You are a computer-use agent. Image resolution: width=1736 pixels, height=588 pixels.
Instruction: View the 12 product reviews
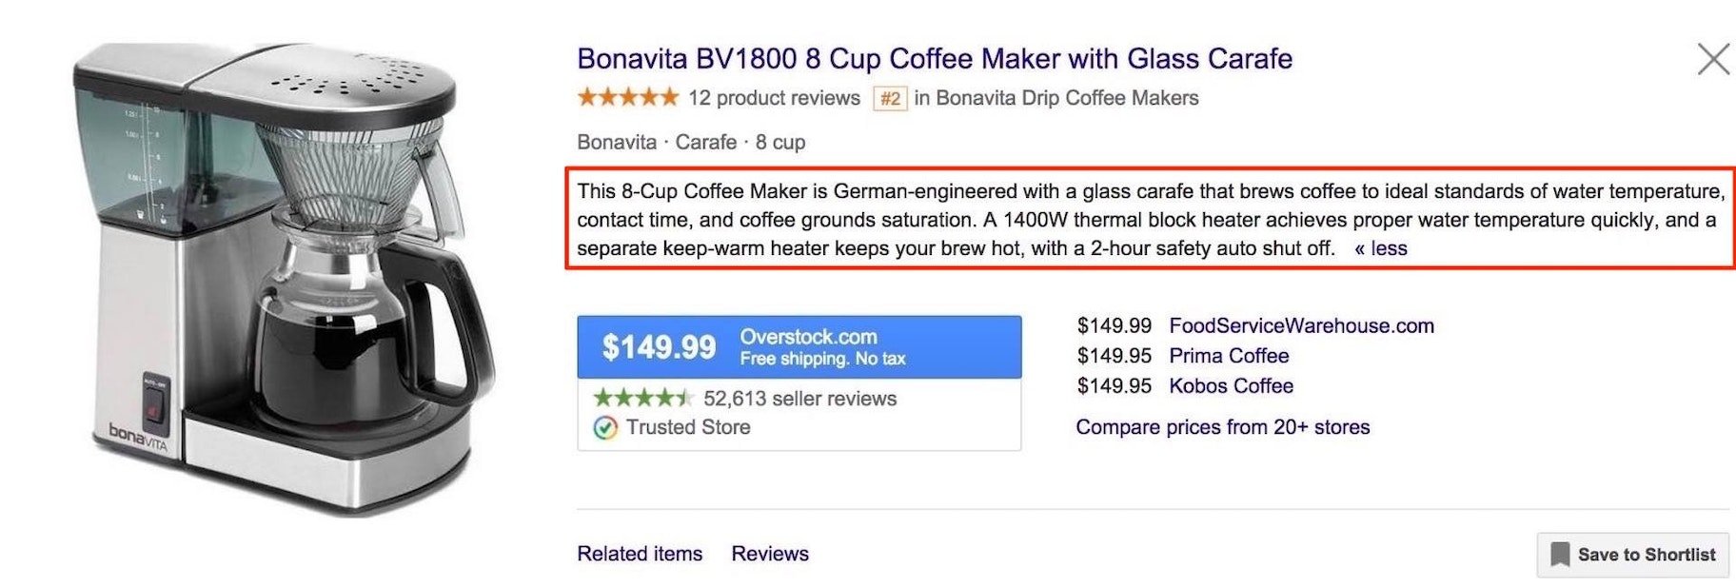tap(774, 98)
